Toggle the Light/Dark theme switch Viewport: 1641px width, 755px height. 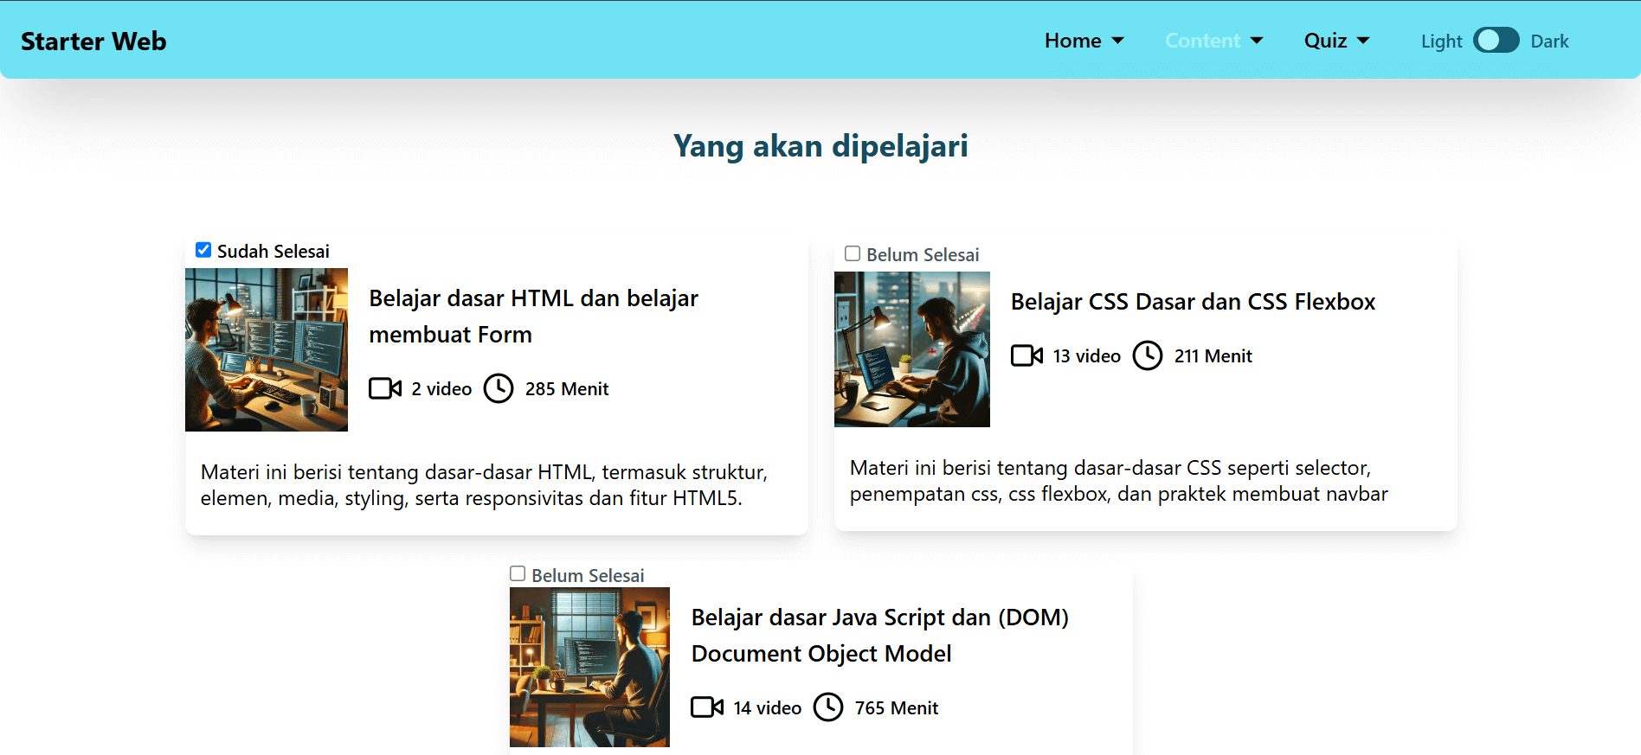click(x=1496, y=41)
